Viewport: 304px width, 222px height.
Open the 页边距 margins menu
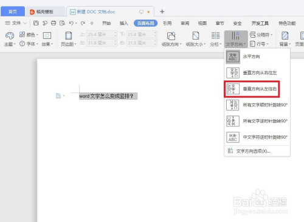tap(69, 39)
